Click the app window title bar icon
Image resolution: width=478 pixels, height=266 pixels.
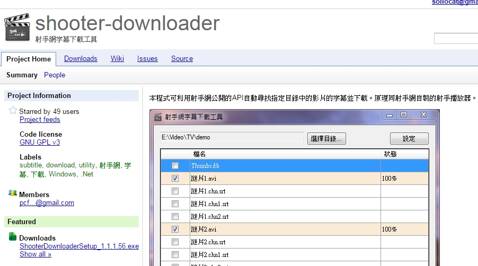click(x=157, y=117)
